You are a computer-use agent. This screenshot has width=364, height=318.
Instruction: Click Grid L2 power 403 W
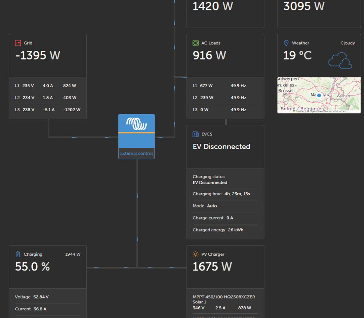[70, 98]
